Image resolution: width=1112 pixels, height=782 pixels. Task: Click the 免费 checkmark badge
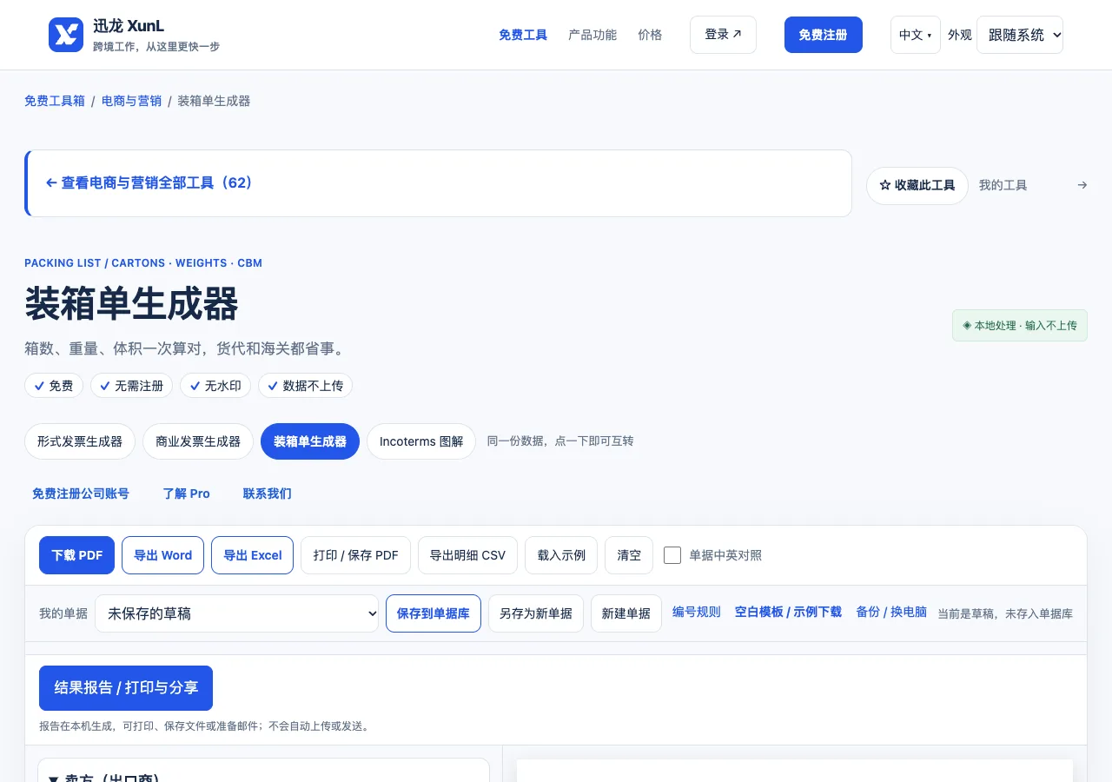(54, 386)
